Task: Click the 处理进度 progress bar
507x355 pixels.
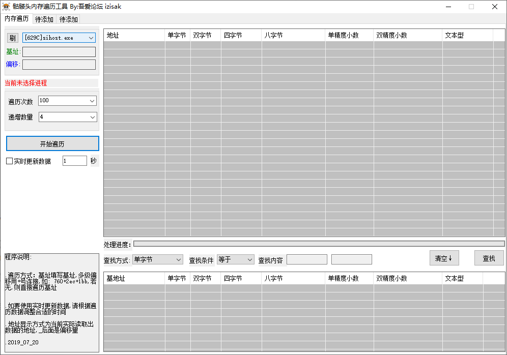Action: tap(319, 244)
